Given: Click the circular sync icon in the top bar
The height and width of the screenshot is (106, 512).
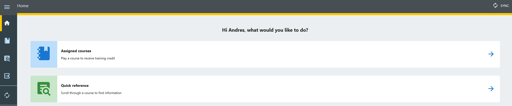Looking at the screenshot, I should coord(495,6).
